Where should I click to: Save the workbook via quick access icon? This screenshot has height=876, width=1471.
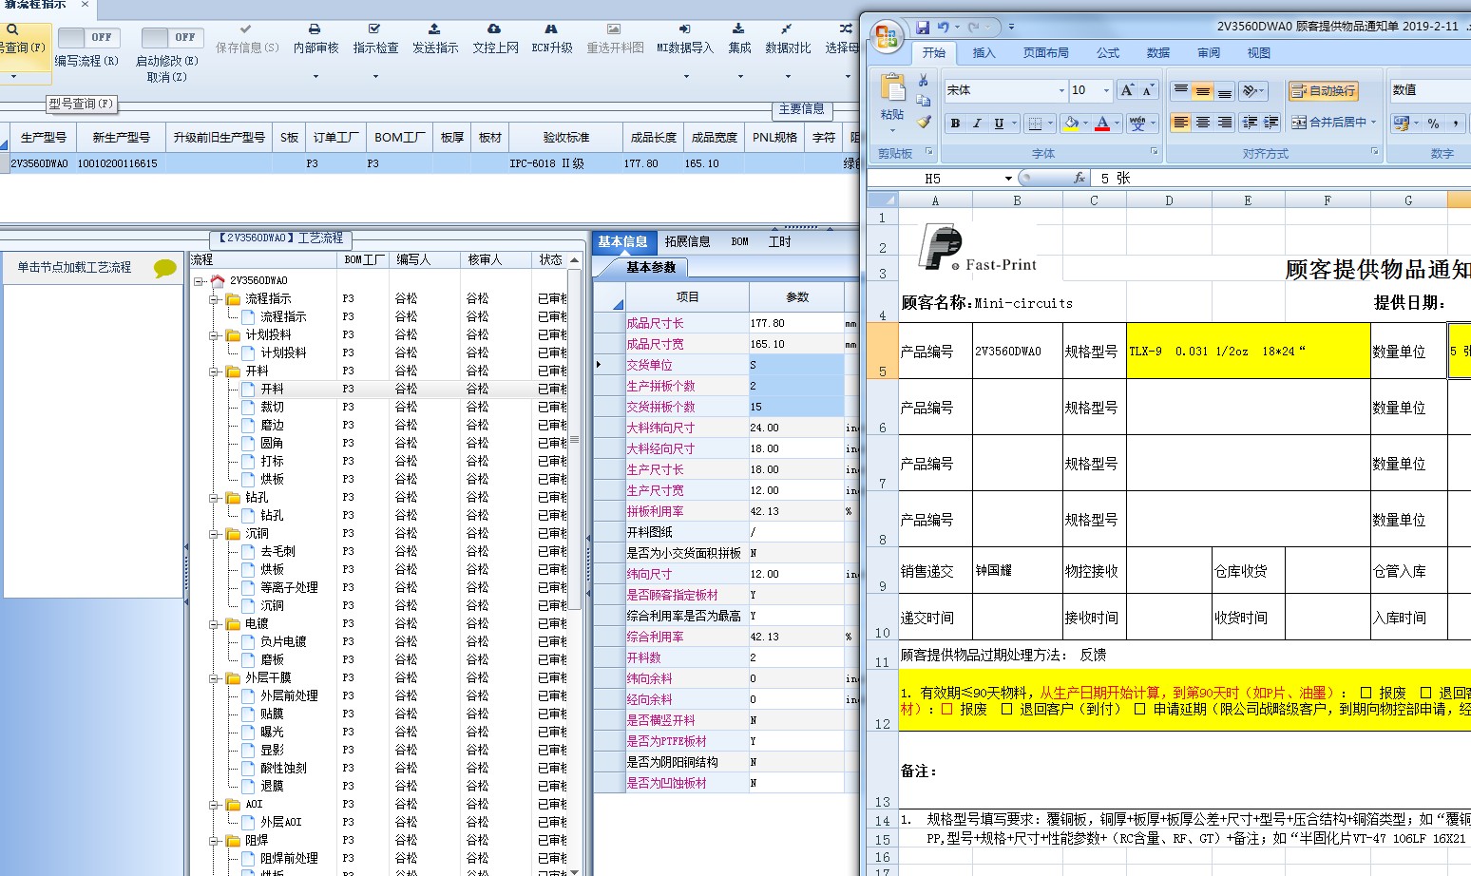pyautogui.click(x=923, y=27)
